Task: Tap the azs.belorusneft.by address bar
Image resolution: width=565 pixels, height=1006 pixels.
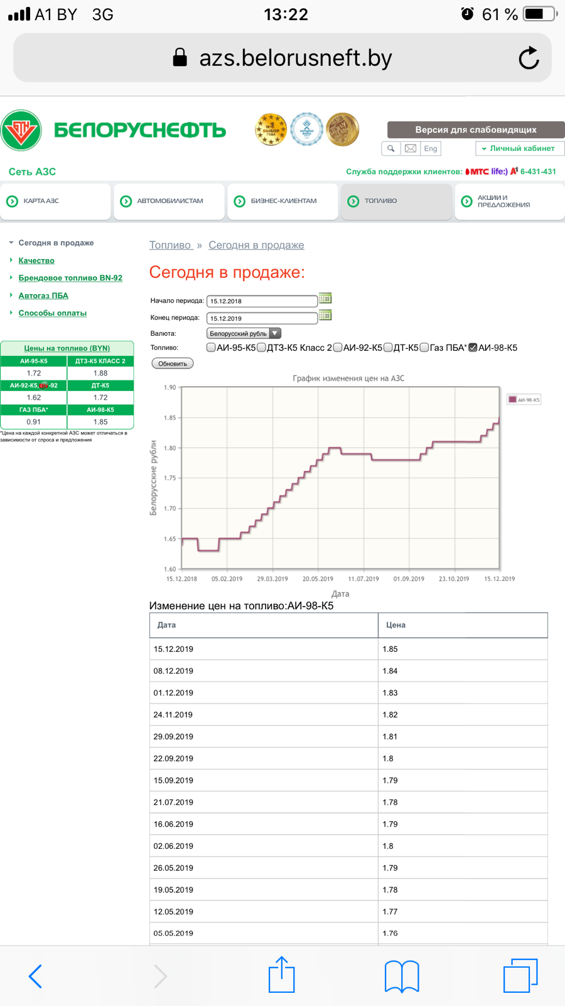Action: tap(282, 58)
